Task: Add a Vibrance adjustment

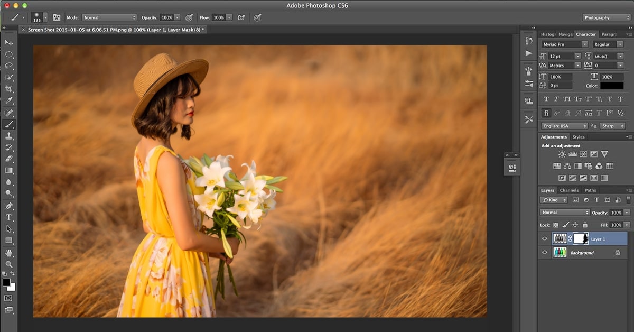Action: (x=604, y=154)
